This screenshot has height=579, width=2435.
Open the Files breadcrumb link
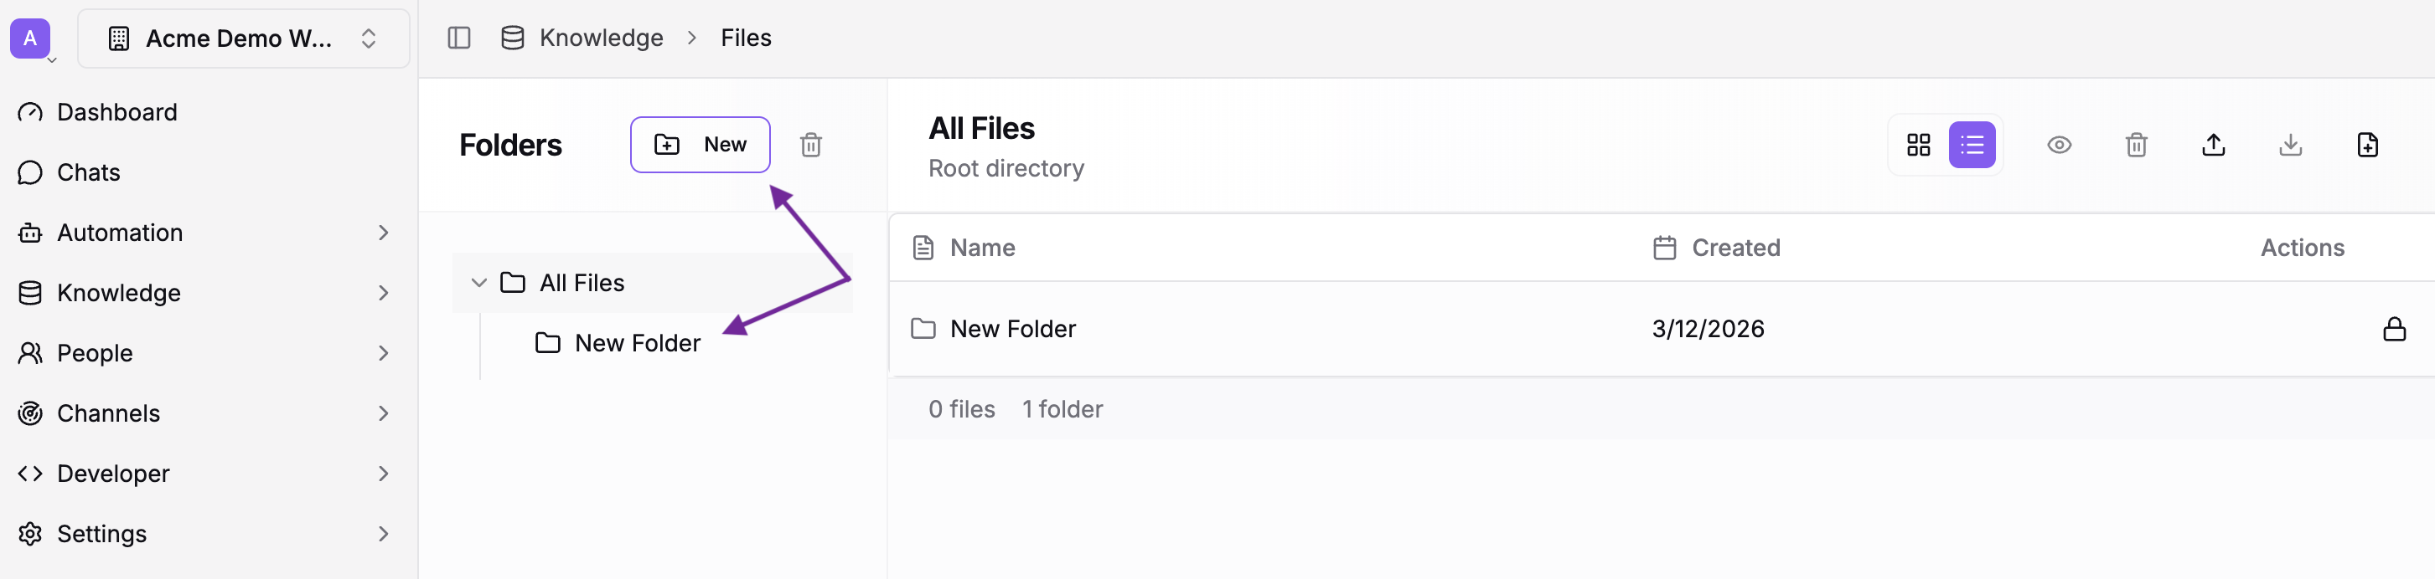tap(746, 37)
